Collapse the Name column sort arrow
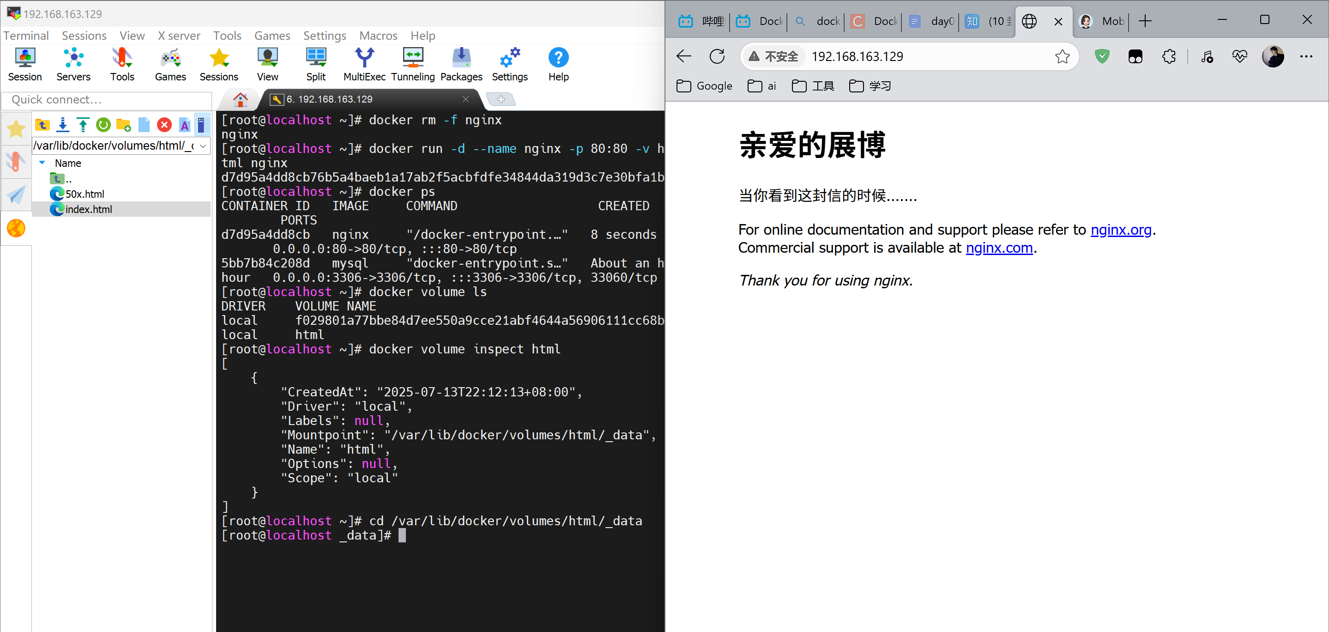 point(42,163)
